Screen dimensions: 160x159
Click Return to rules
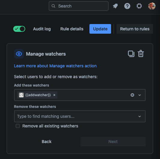click(135, 29)
